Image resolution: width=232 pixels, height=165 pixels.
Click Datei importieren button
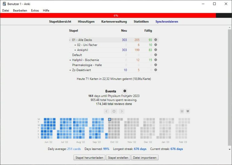(x=145, y=158)
